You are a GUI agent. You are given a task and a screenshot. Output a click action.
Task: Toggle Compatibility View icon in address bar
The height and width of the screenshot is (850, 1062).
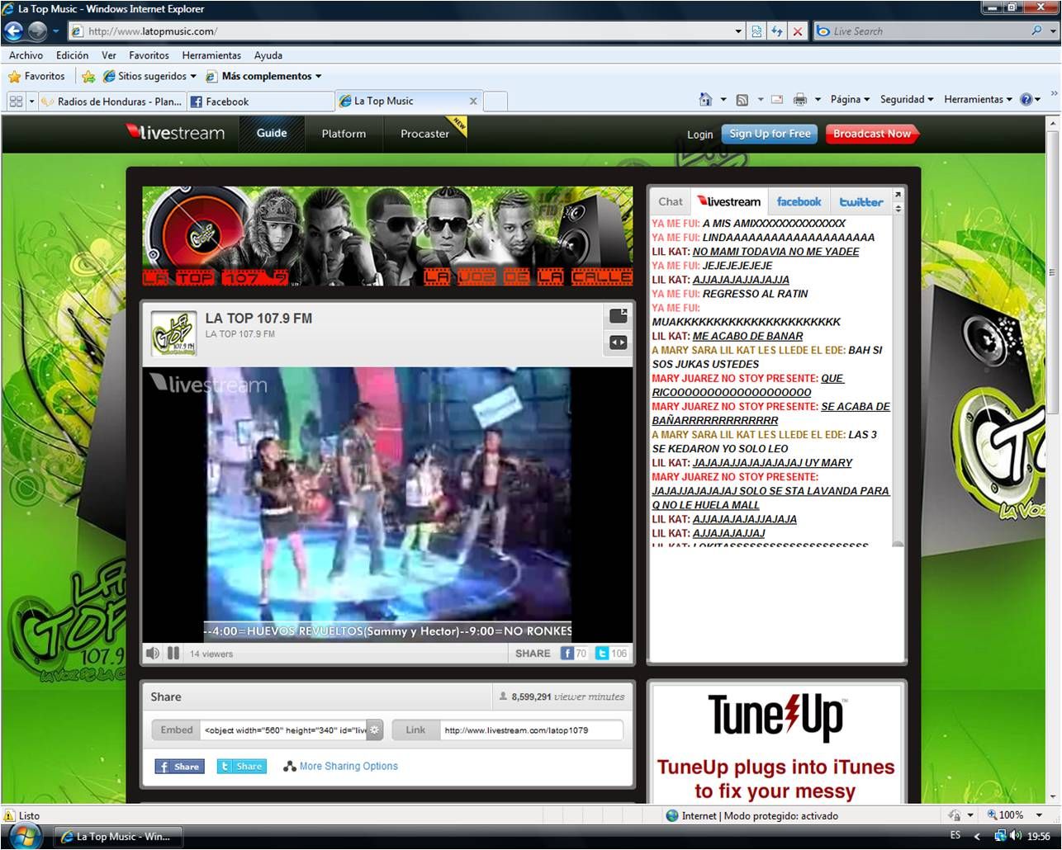[756, 31]
